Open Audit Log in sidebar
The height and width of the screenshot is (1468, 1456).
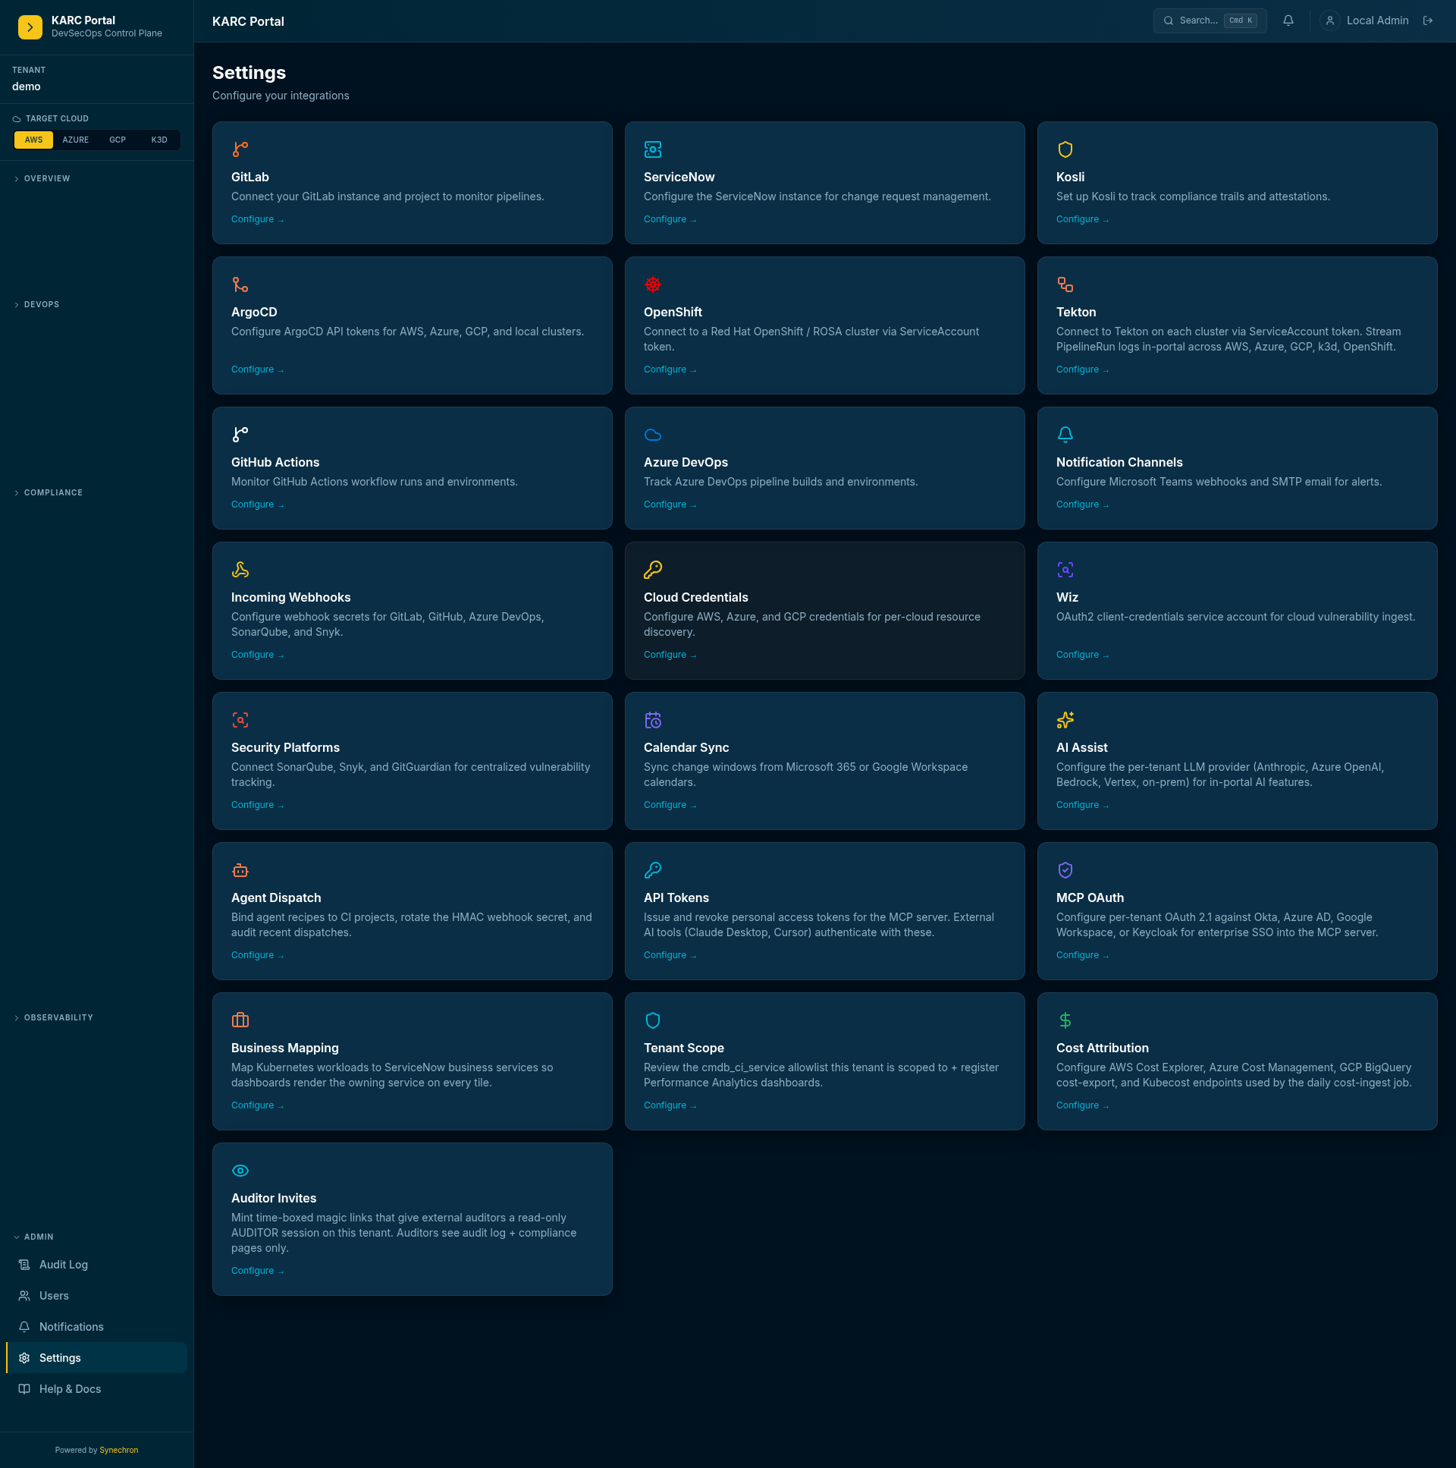[x=96, y=1265]
